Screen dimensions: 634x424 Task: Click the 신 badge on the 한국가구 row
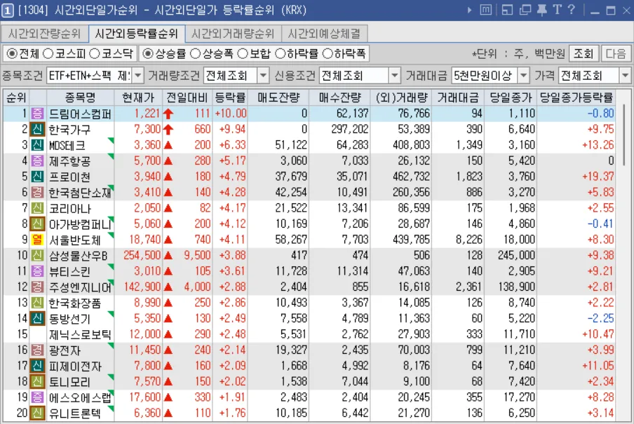[x=37, y=130]
